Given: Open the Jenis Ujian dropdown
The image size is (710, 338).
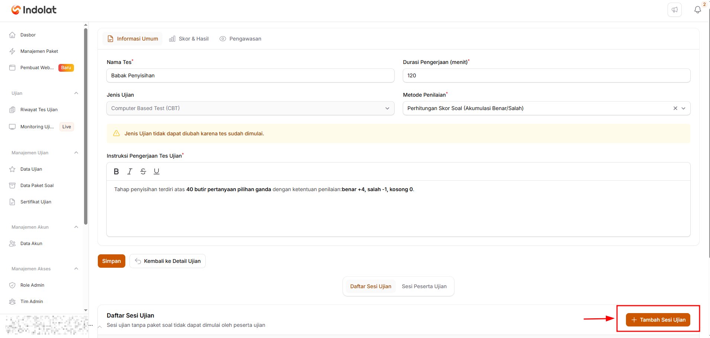Looking at the screenshot, I should (250, 108).
